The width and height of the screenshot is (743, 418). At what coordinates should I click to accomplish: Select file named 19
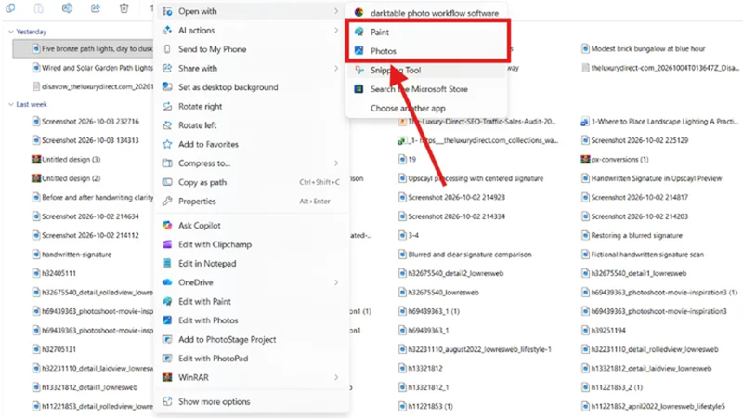pos(408,159)
